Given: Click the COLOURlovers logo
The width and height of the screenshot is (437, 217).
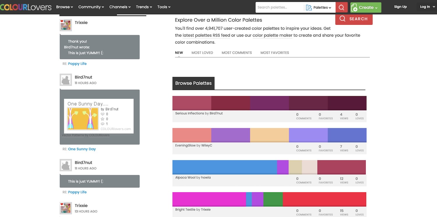Looking at the screenshot, I should pos(26,7).
